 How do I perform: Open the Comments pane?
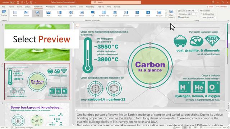coord(222,7)
